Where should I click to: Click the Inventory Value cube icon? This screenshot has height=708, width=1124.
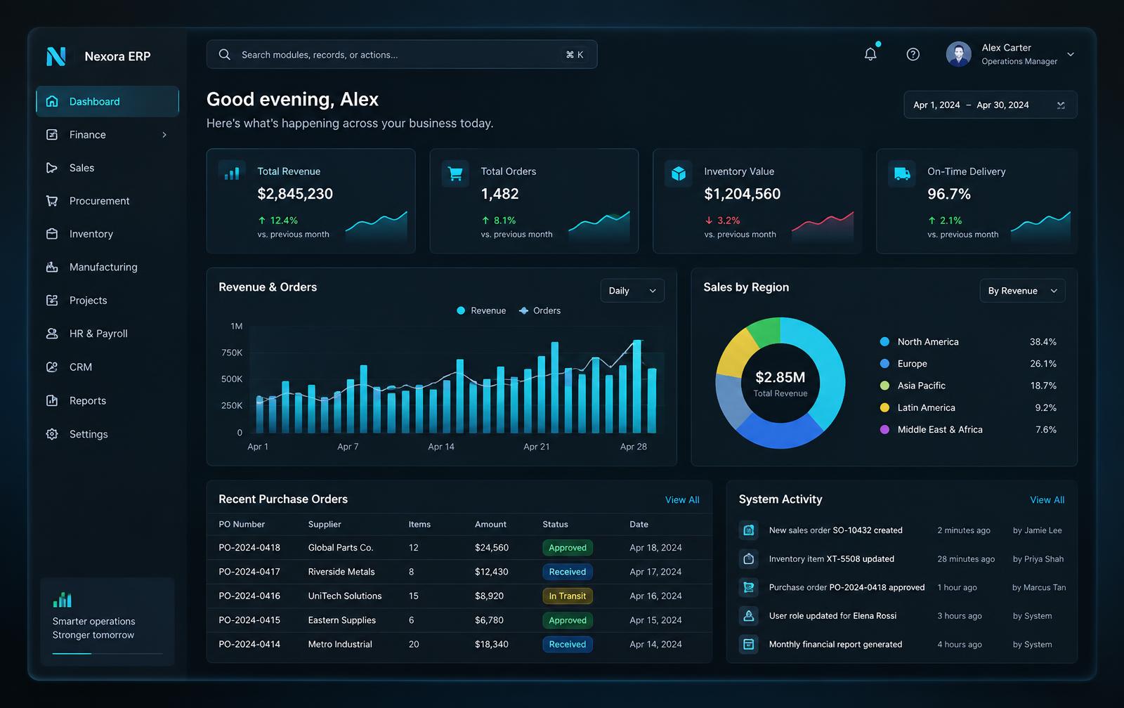(x=679, y=173)
